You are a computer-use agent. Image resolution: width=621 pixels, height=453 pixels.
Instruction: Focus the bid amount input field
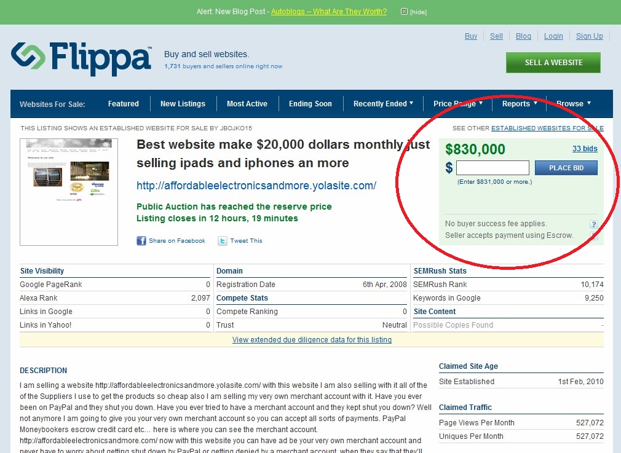tap(492, 168)
